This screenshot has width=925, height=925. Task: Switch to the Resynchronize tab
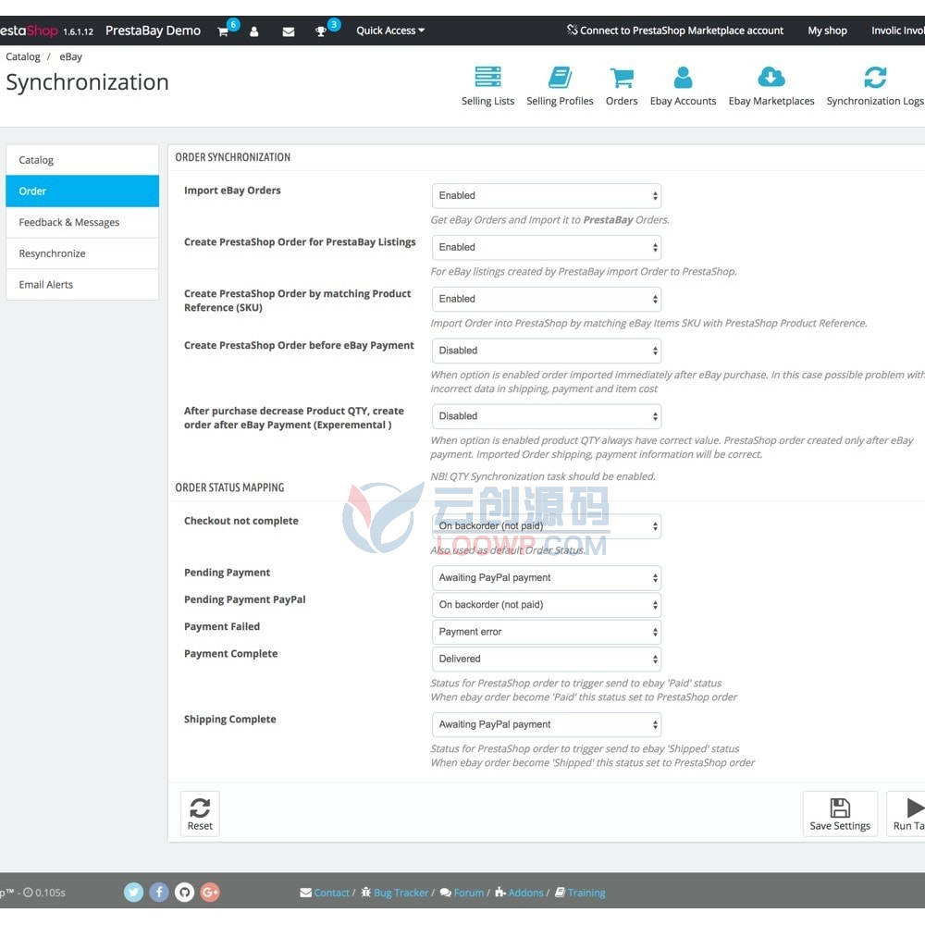[82, 253]
